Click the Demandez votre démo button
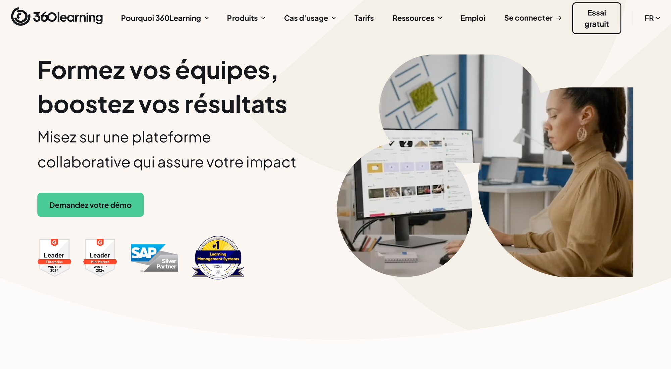The width and height of the screenshot is (671, 369). [90, 205]
